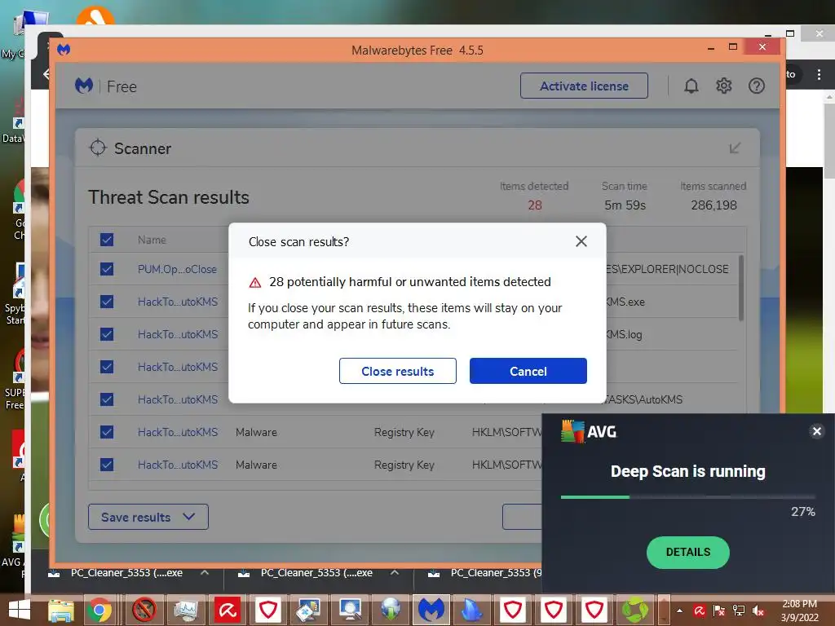Open the 'PC_Cleaner_5353 (9' download item

click(484, 573)
